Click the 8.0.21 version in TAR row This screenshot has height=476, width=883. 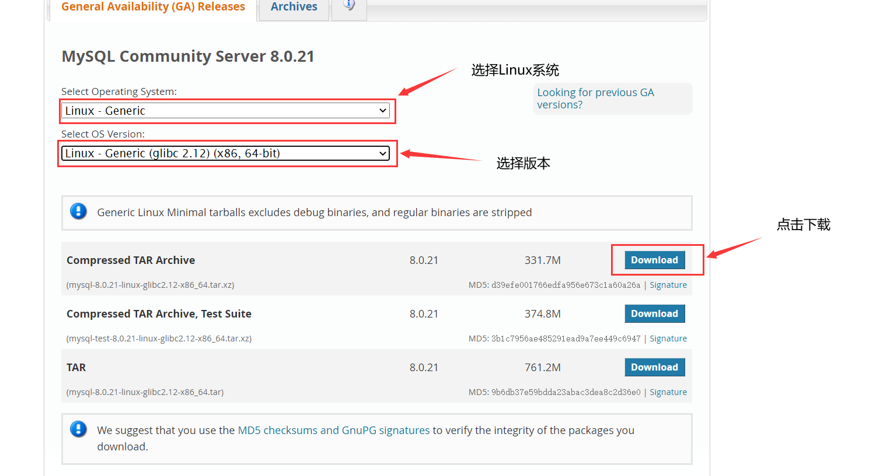[x=424, y=367]
